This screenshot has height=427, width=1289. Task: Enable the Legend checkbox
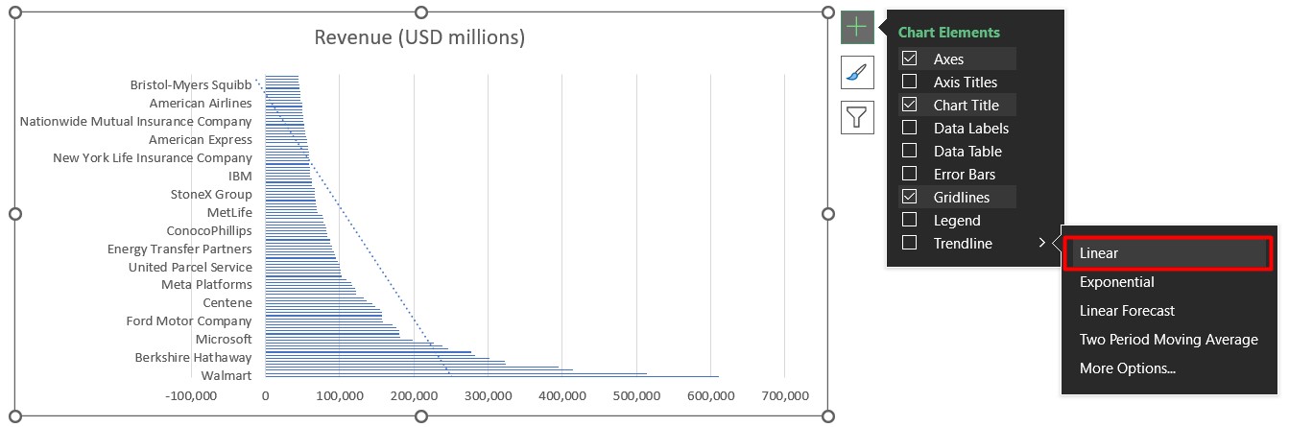pyautogui.click(x=909, y=220)
